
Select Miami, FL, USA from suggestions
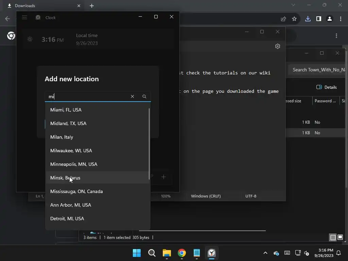[x=98, y=110]
